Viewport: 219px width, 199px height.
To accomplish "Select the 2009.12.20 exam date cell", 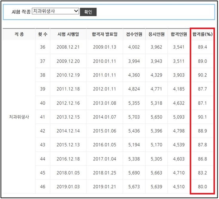I will pos(68,61).
